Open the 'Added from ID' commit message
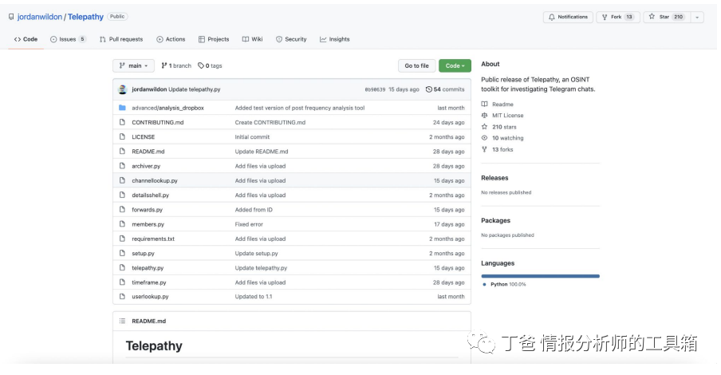The height and width of the screenshot is (375, 721). point(254,210)
